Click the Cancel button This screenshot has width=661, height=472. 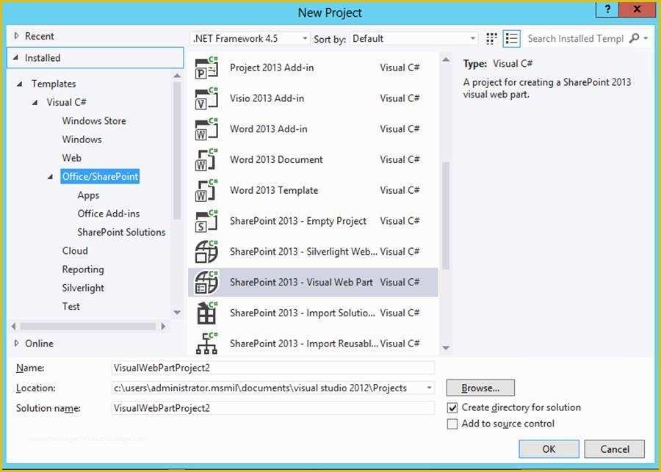(x=614, y=449)
